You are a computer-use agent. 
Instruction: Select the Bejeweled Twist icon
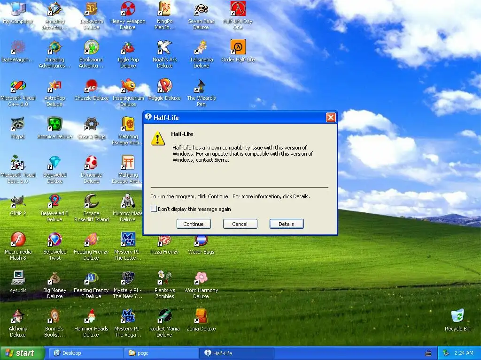point(54,246)
